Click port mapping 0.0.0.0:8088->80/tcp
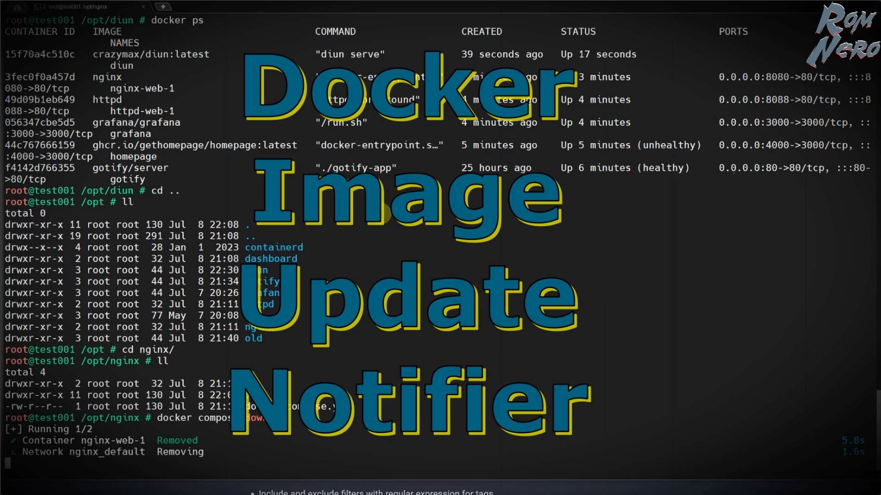This screenshot has width=881, height=495. click(777, 100)
